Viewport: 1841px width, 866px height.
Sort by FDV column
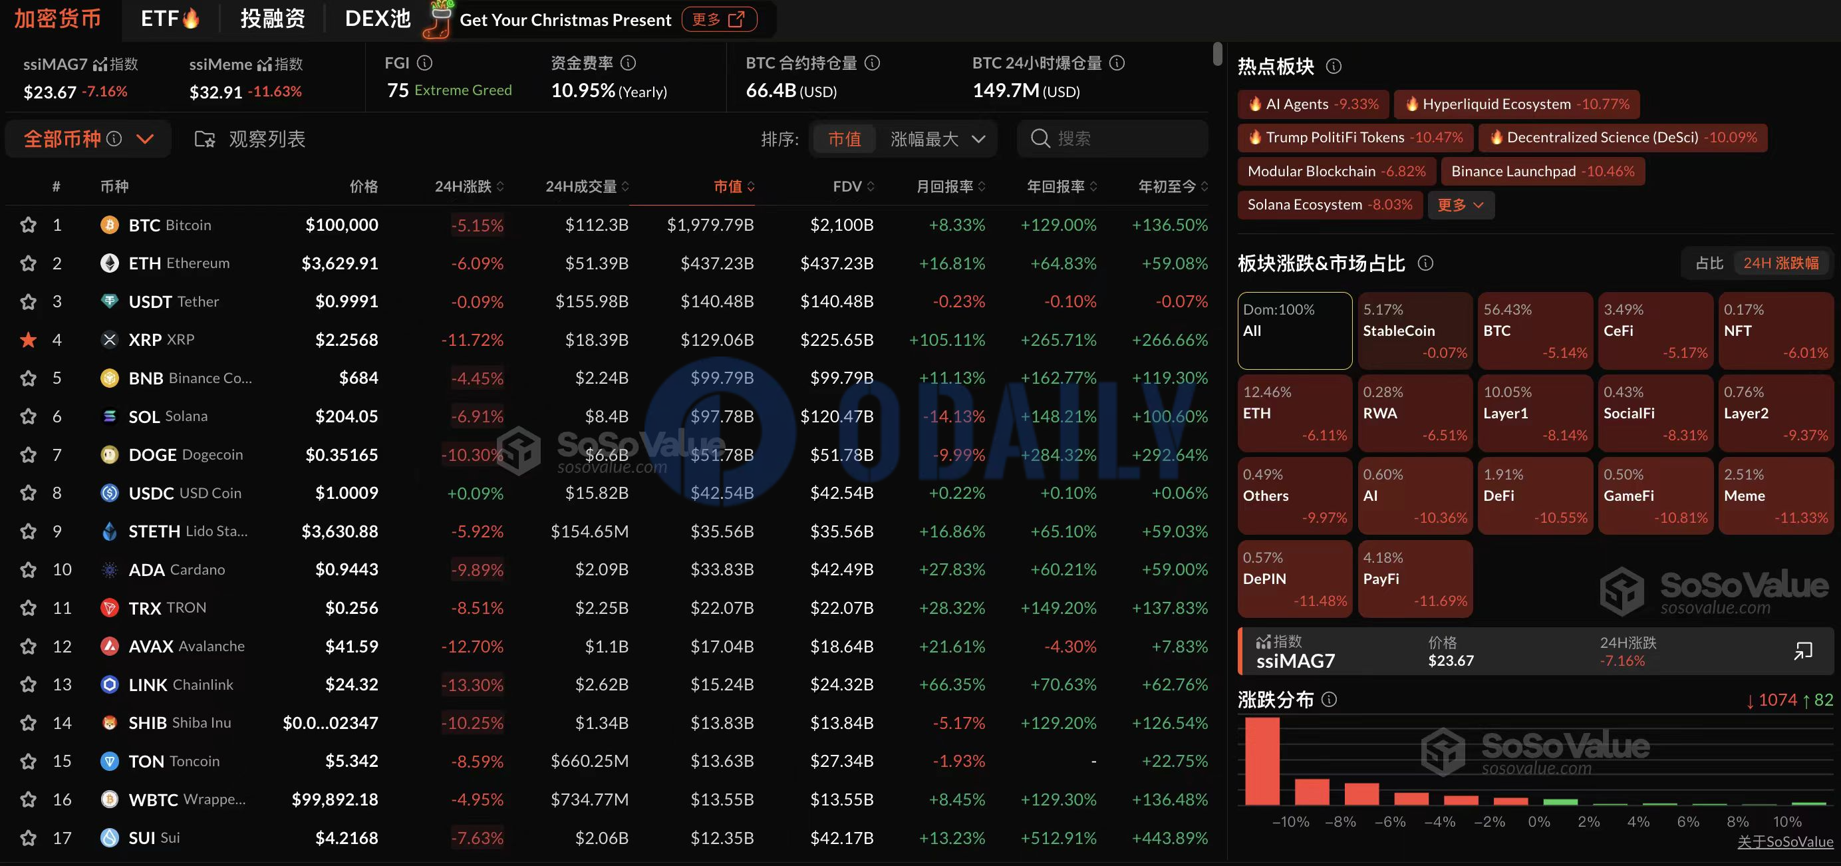(x=853, y=186)
